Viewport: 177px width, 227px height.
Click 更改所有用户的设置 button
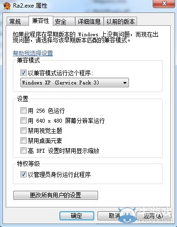56,195
